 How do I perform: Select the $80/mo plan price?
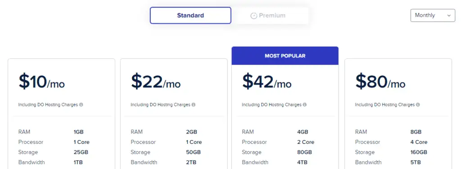tap(380, 81)
